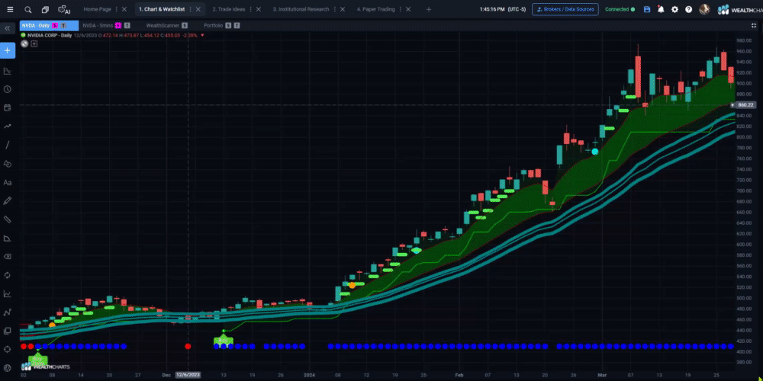
Task: Click the layers copy tool
Action: coord(8,331)
